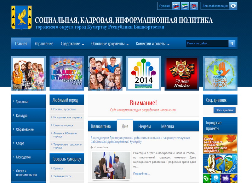The image size is (252, 183).
Task: Open the Здоровье sidebar section
Action: tap(28, 102)
